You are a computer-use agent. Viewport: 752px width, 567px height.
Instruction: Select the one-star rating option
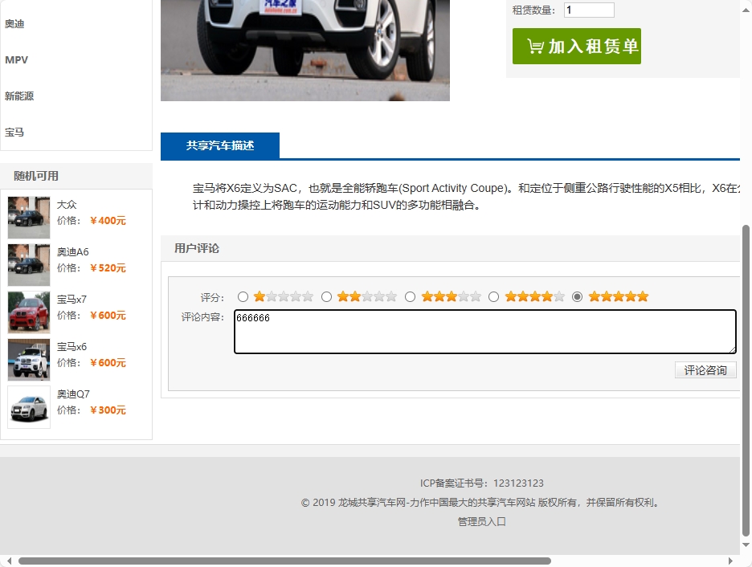point(243,296)
